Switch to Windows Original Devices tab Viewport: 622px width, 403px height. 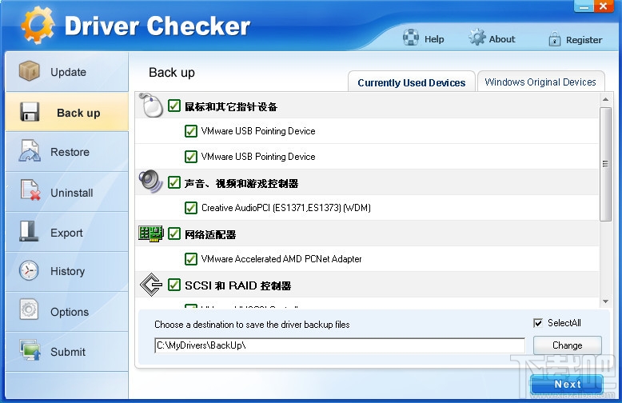[x=540, y=82]
